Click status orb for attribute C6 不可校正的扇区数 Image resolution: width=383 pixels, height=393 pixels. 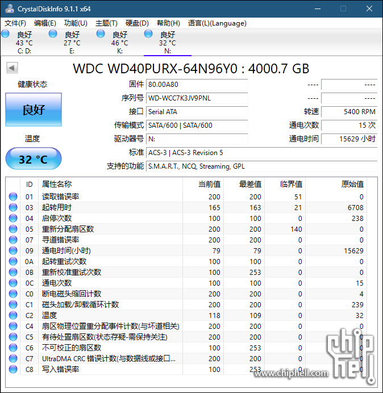pos(13,348)
